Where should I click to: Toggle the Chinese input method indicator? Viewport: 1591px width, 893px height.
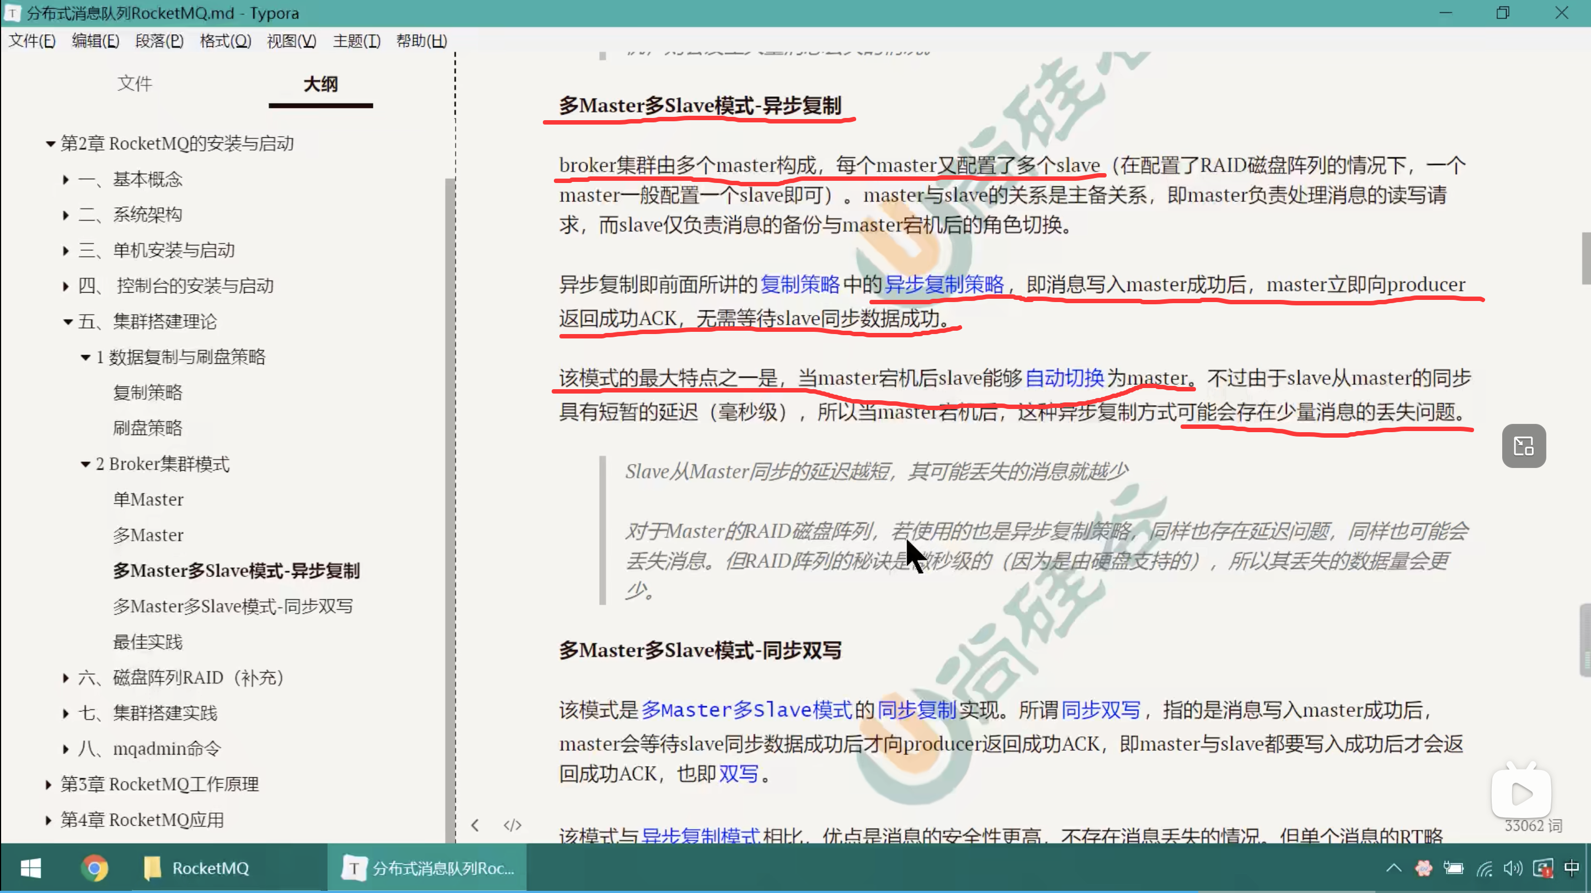pyautogui.click(x=1571, y=868)
